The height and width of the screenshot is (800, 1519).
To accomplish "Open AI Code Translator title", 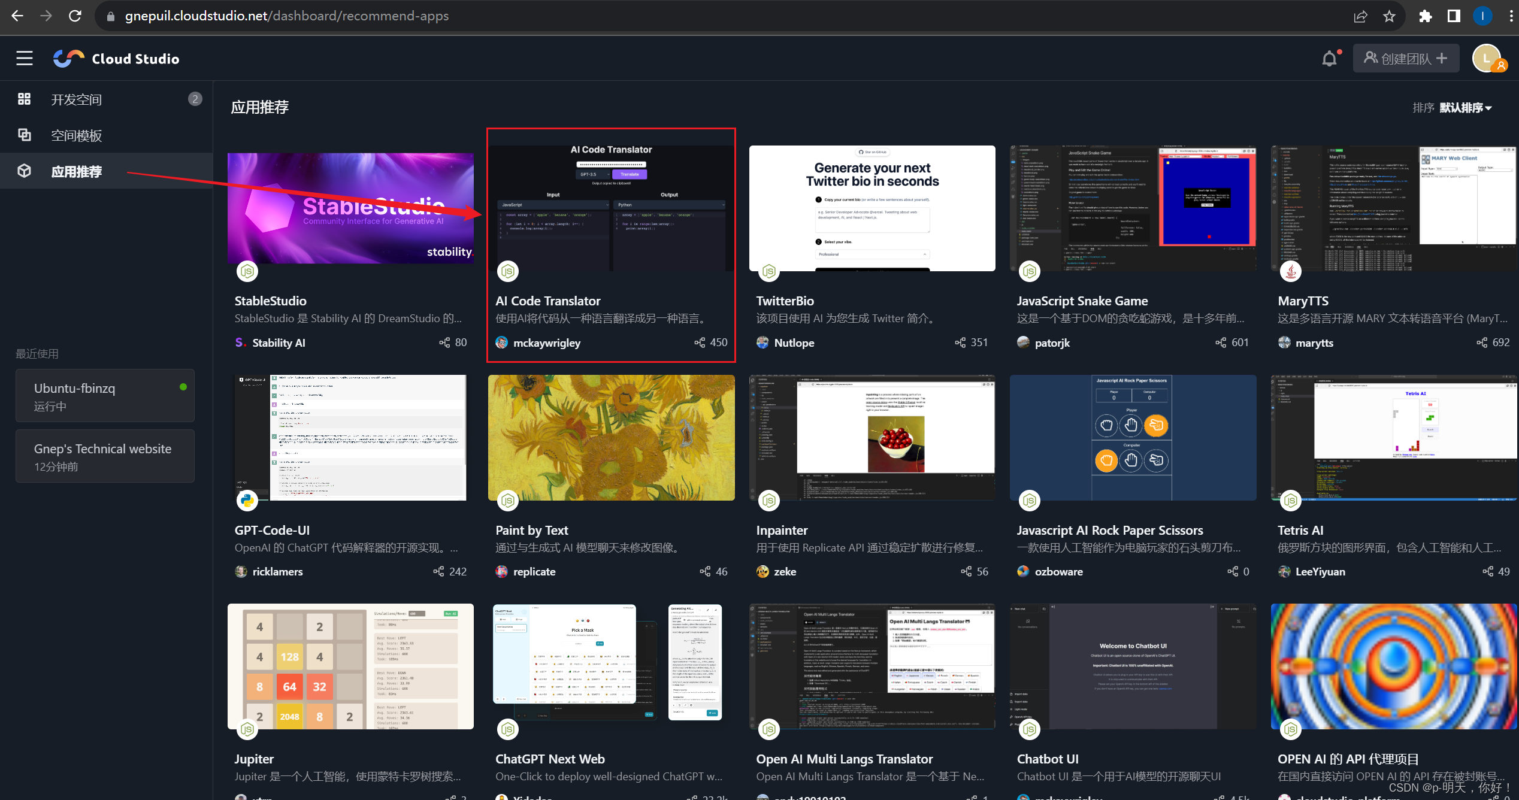I will click(548, 301).
